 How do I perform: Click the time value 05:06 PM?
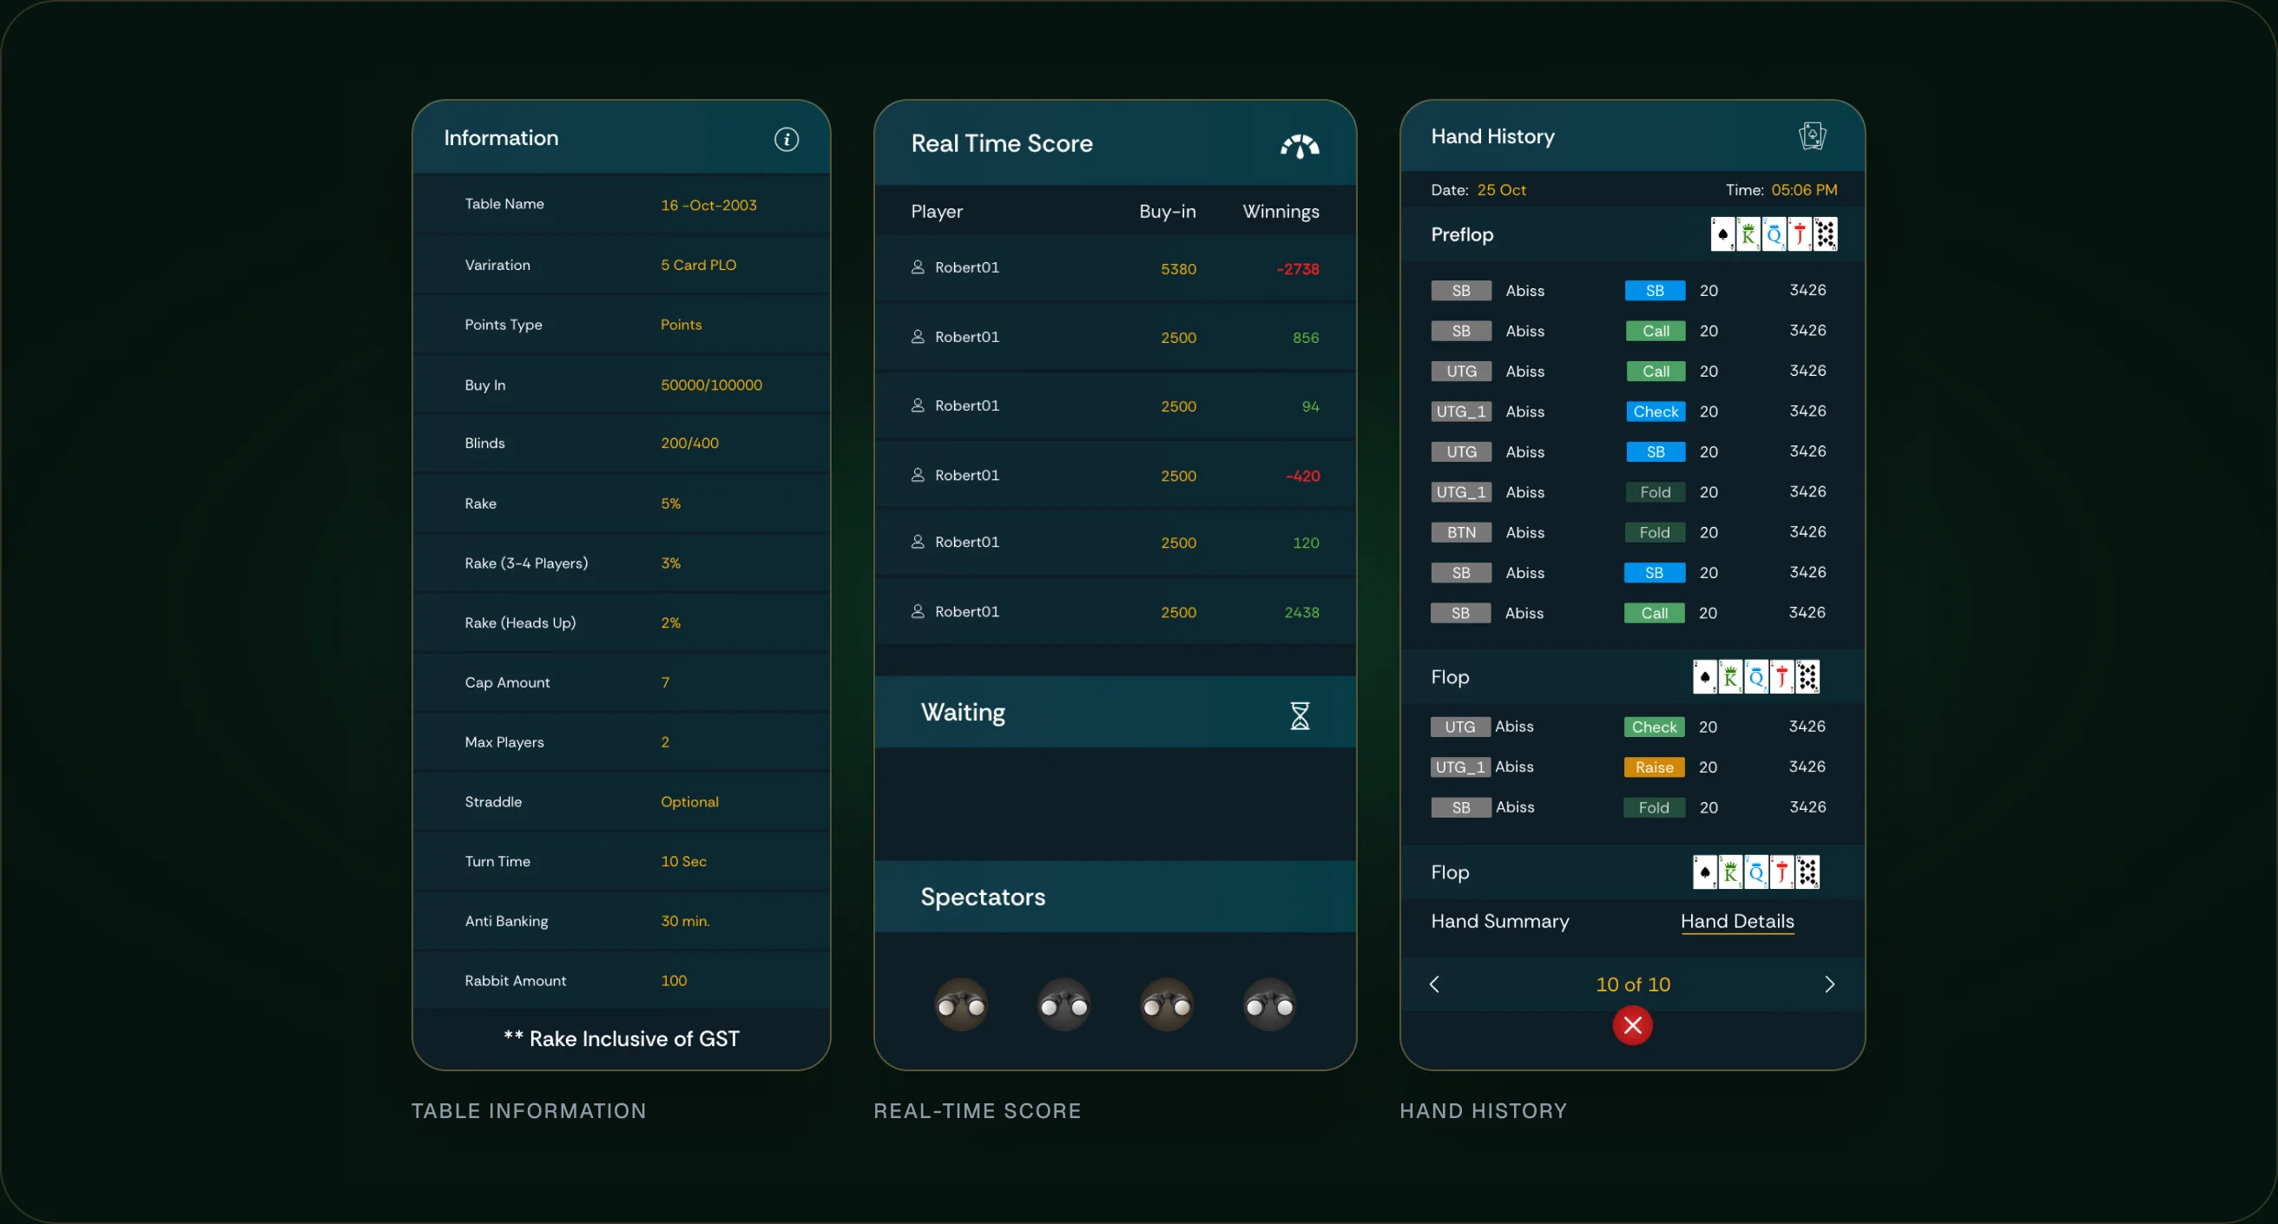pyautogui.click(x=1804, y=190)
